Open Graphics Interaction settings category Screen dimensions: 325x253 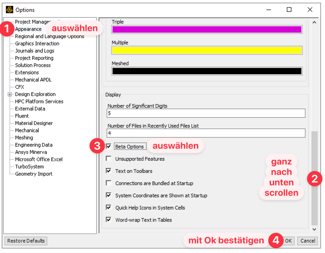[x=37, y=43]
